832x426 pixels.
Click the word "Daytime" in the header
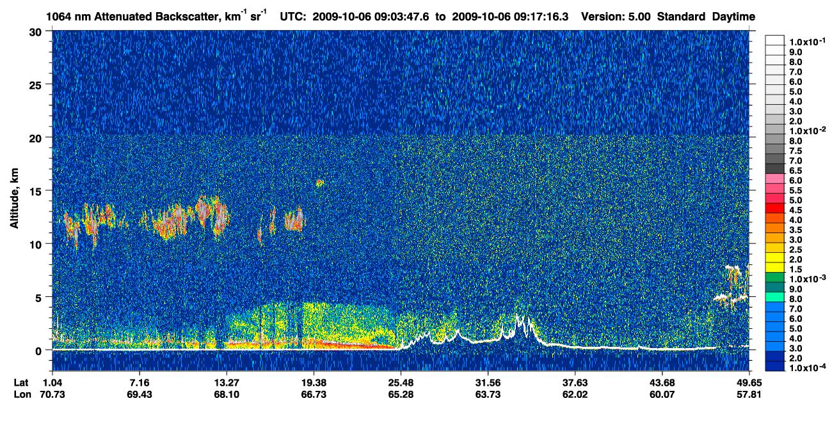click(733, 17)
